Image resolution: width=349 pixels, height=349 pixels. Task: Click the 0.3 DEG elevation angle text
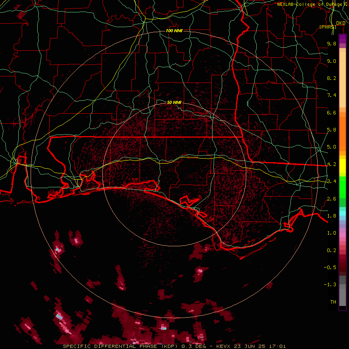194,346
